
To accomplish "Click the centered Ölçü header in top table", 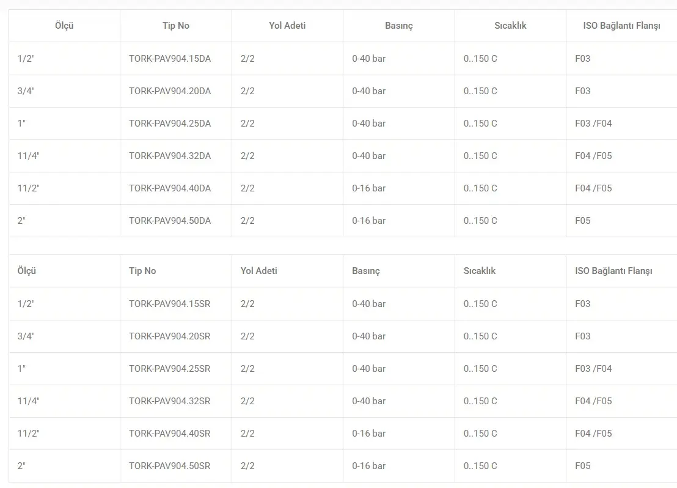I will (64, 26).
